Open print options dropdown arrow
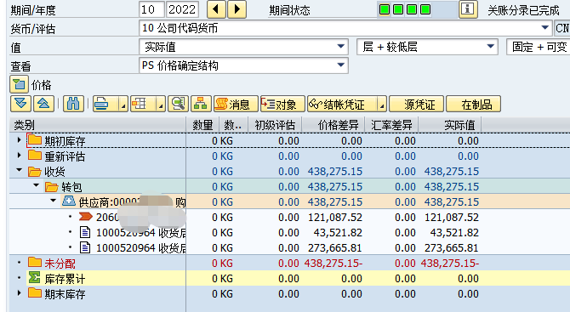This screenshot has width=570, height=312. [x=123, y=105]
